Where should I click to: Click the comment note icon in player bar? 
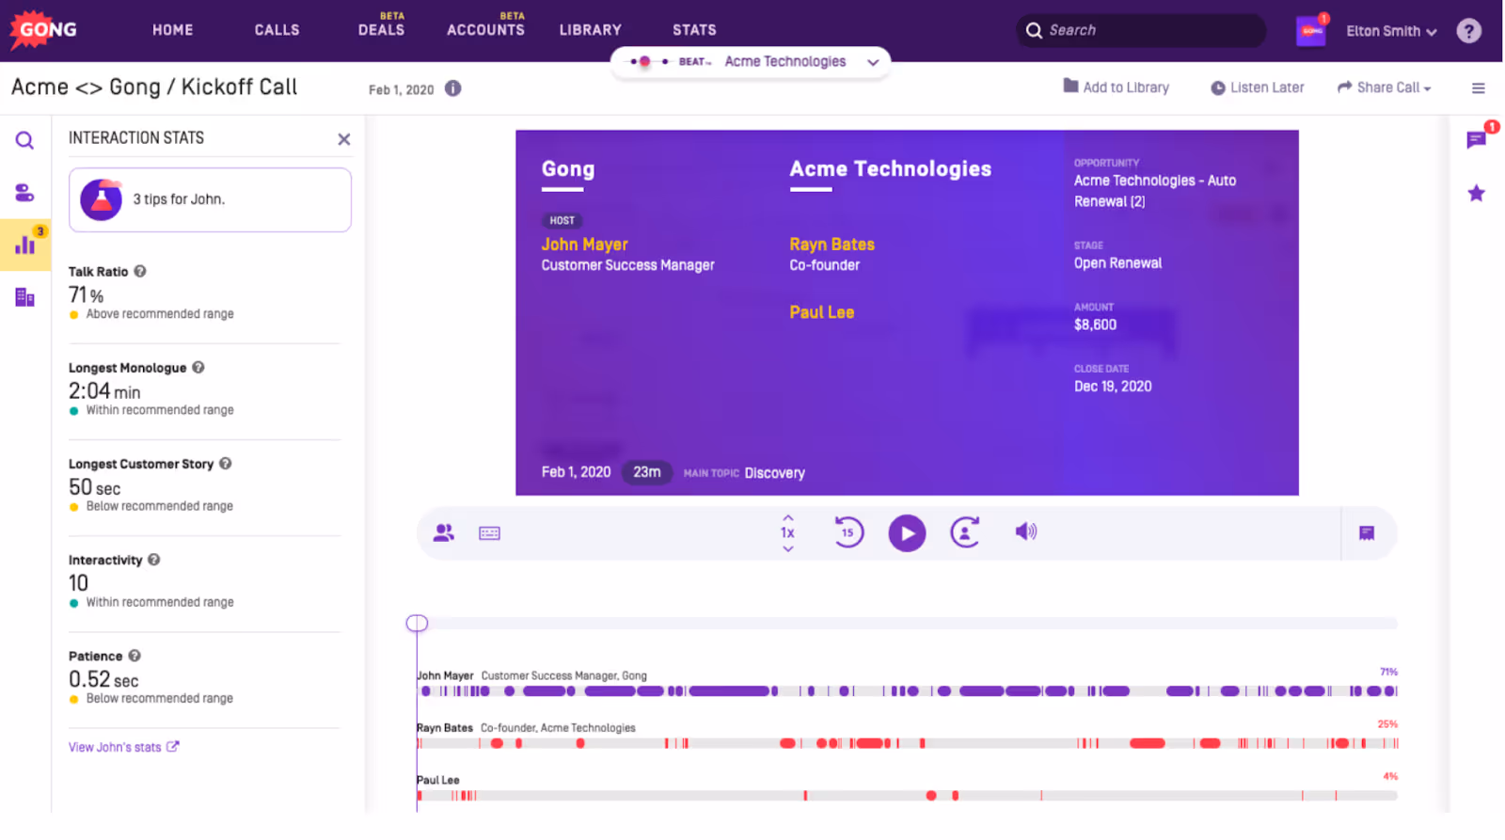click(x=1367, y=533)
